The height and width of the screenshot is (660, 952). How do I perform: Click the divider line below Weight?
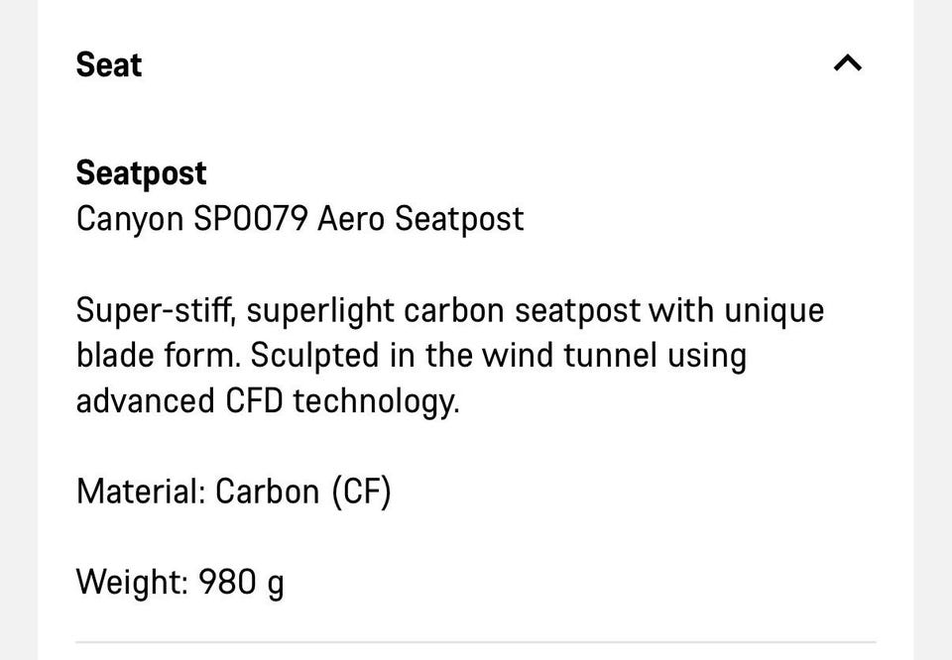point(476,641)
